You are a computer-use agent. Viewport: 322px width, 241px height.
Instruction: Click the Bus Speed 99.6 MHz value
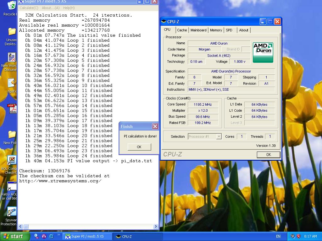coord(203,117)
